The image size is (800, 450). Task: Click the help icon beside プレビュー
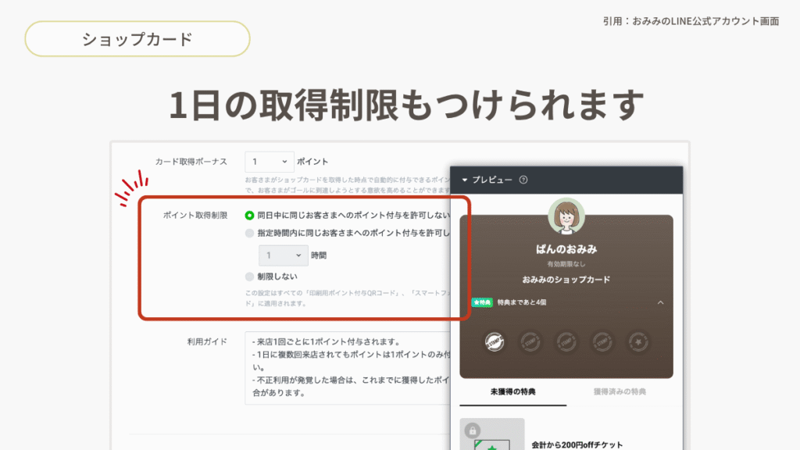click(x=523, y=180)
